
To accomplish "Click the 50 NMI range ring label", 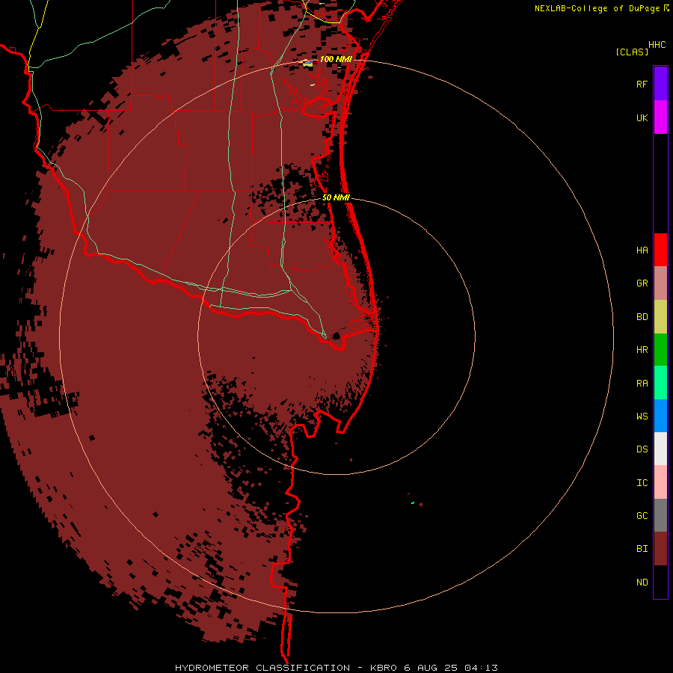I will 336,197.
